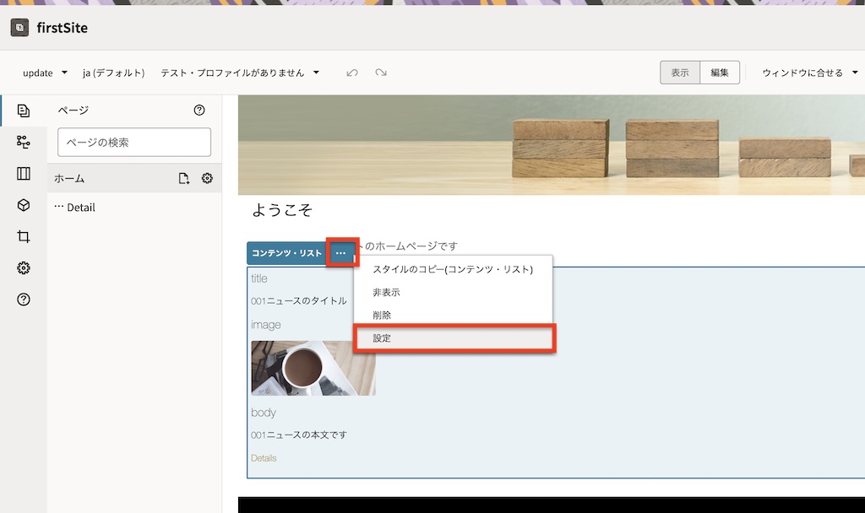Select the crop icon in sidebar
The height and width of the screenshot is (513, 865).
pos(24,237)
